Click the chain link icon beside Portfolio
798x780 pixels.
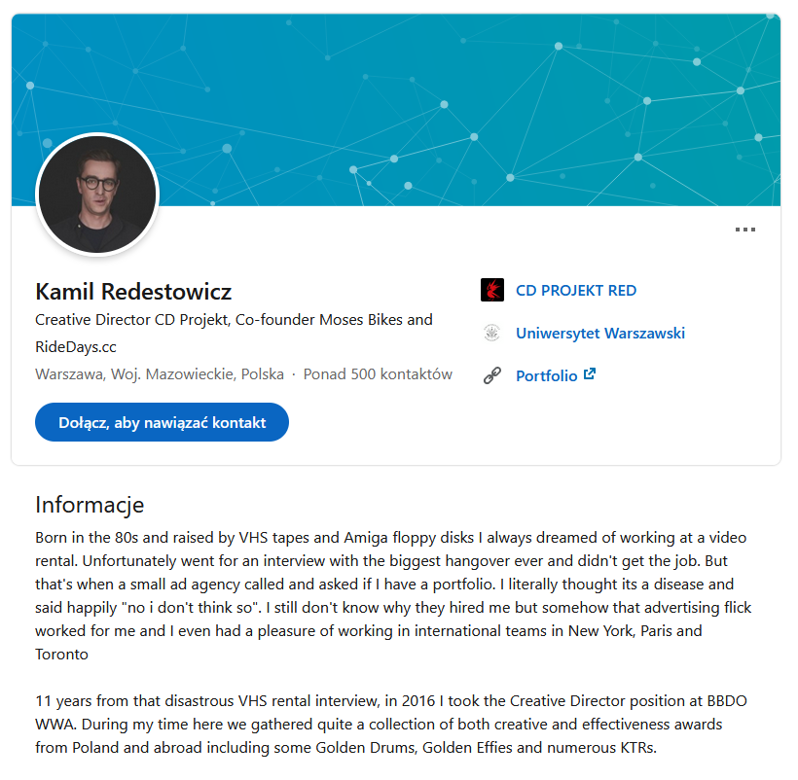tap(492, 375)
